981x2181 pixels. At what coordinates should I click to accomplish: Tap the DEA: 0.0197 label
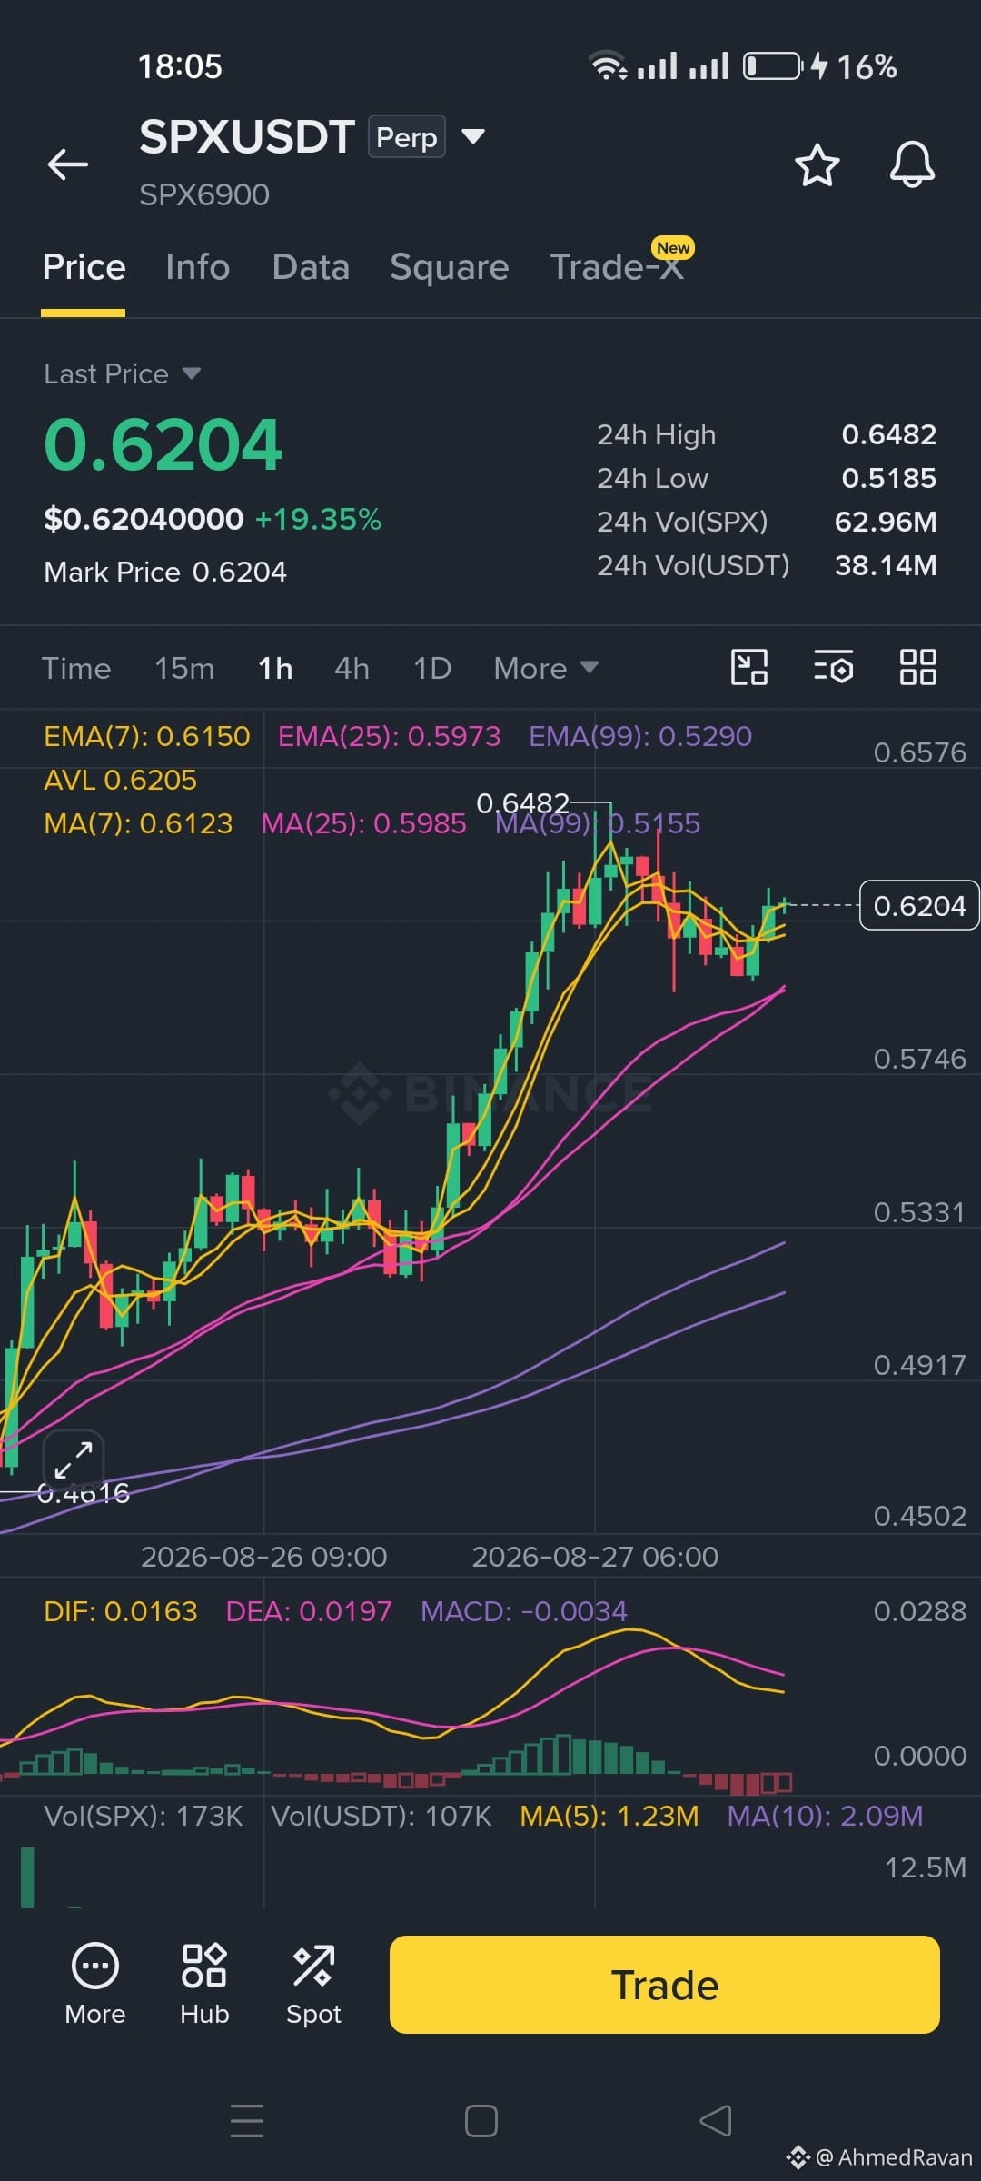[309, 1611]
